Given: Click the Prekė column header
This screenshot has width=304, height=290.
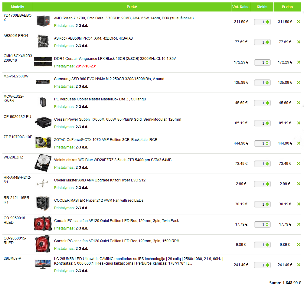Looking at the screenshot, I should [x=132, y=7].
